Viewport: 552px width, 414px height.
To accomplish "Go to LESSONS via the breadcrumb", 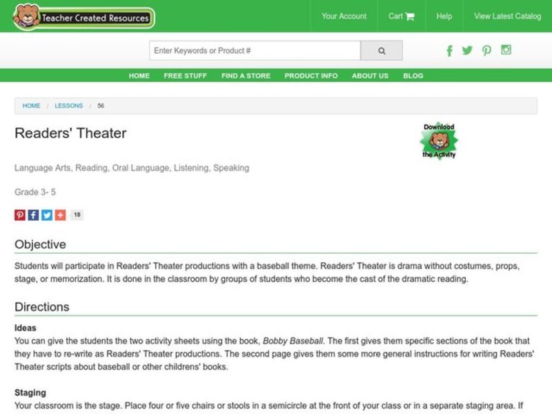I will pyautogui.click(x=69, y=106).
